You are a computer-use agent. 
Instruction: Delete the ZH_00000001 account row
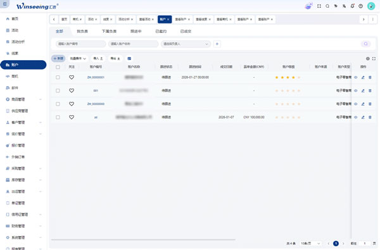pyautogui.click(x=370, y=77)
